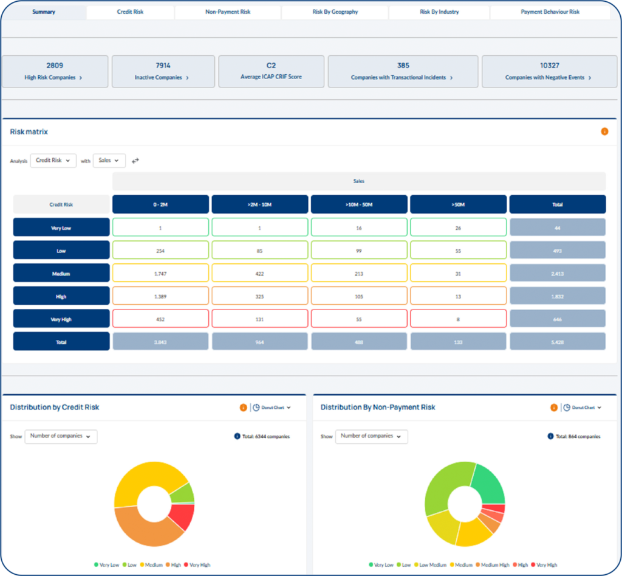Open the Sales dropdown in Risk matrix
Image resolution: width=622 pixels, height=576 pixels.
pyautogui.click(x=109, y=161)
